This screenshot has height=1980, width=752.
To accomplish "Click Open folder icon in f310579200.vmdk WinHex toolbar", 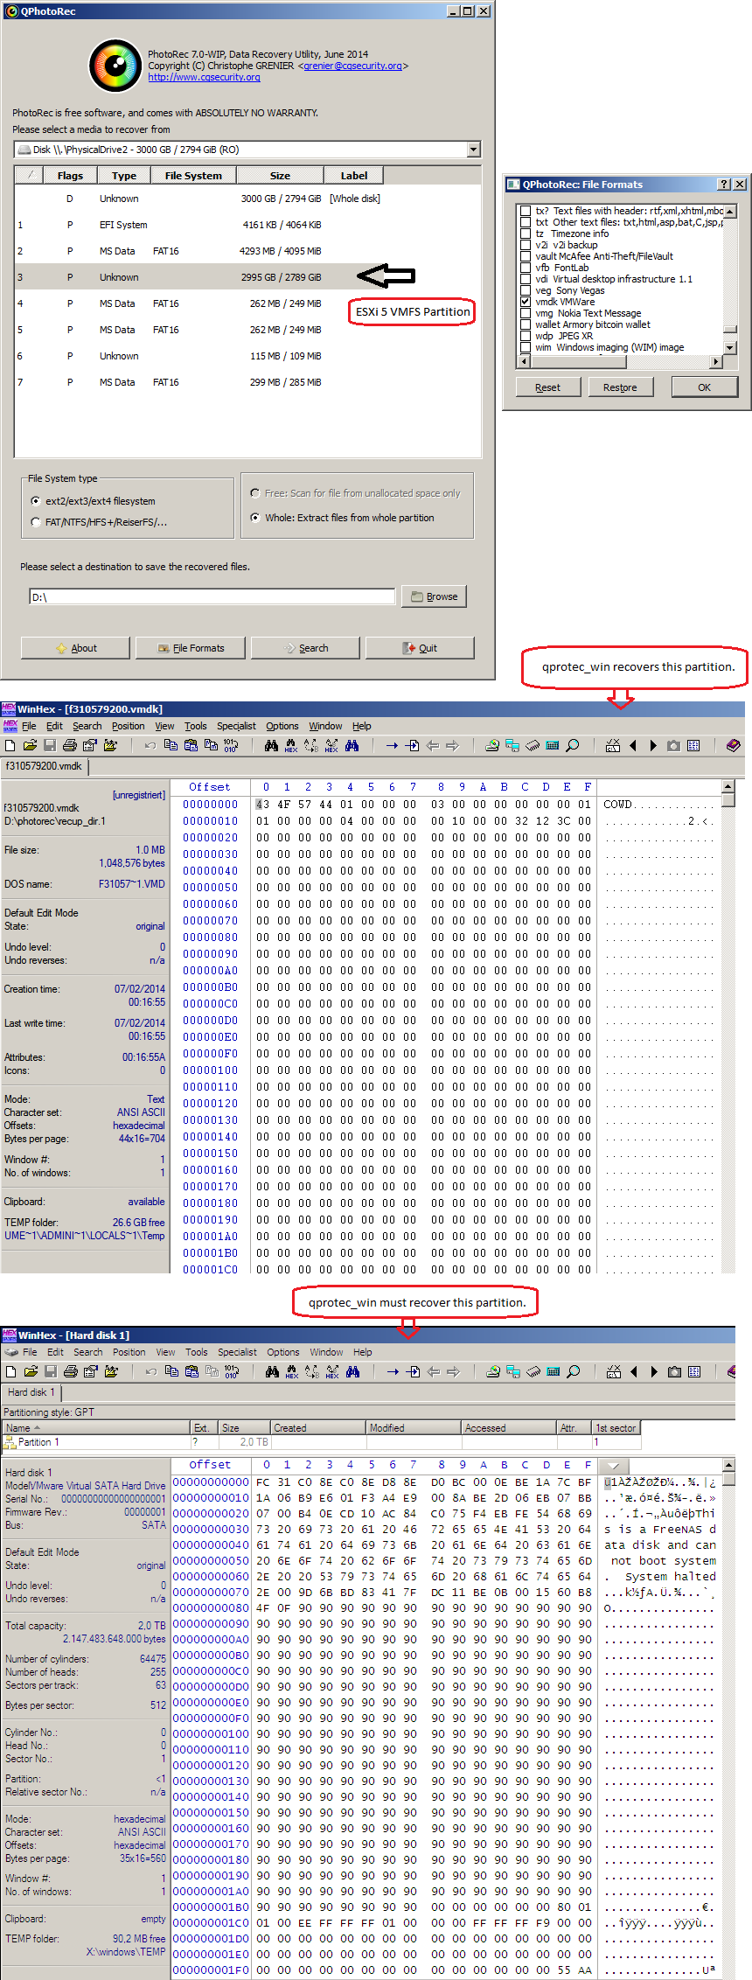I will point(30,745).
